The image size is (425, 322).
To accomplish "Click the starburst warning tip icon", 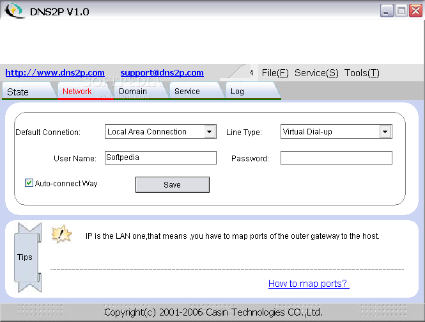I will [x=61, y=234].
